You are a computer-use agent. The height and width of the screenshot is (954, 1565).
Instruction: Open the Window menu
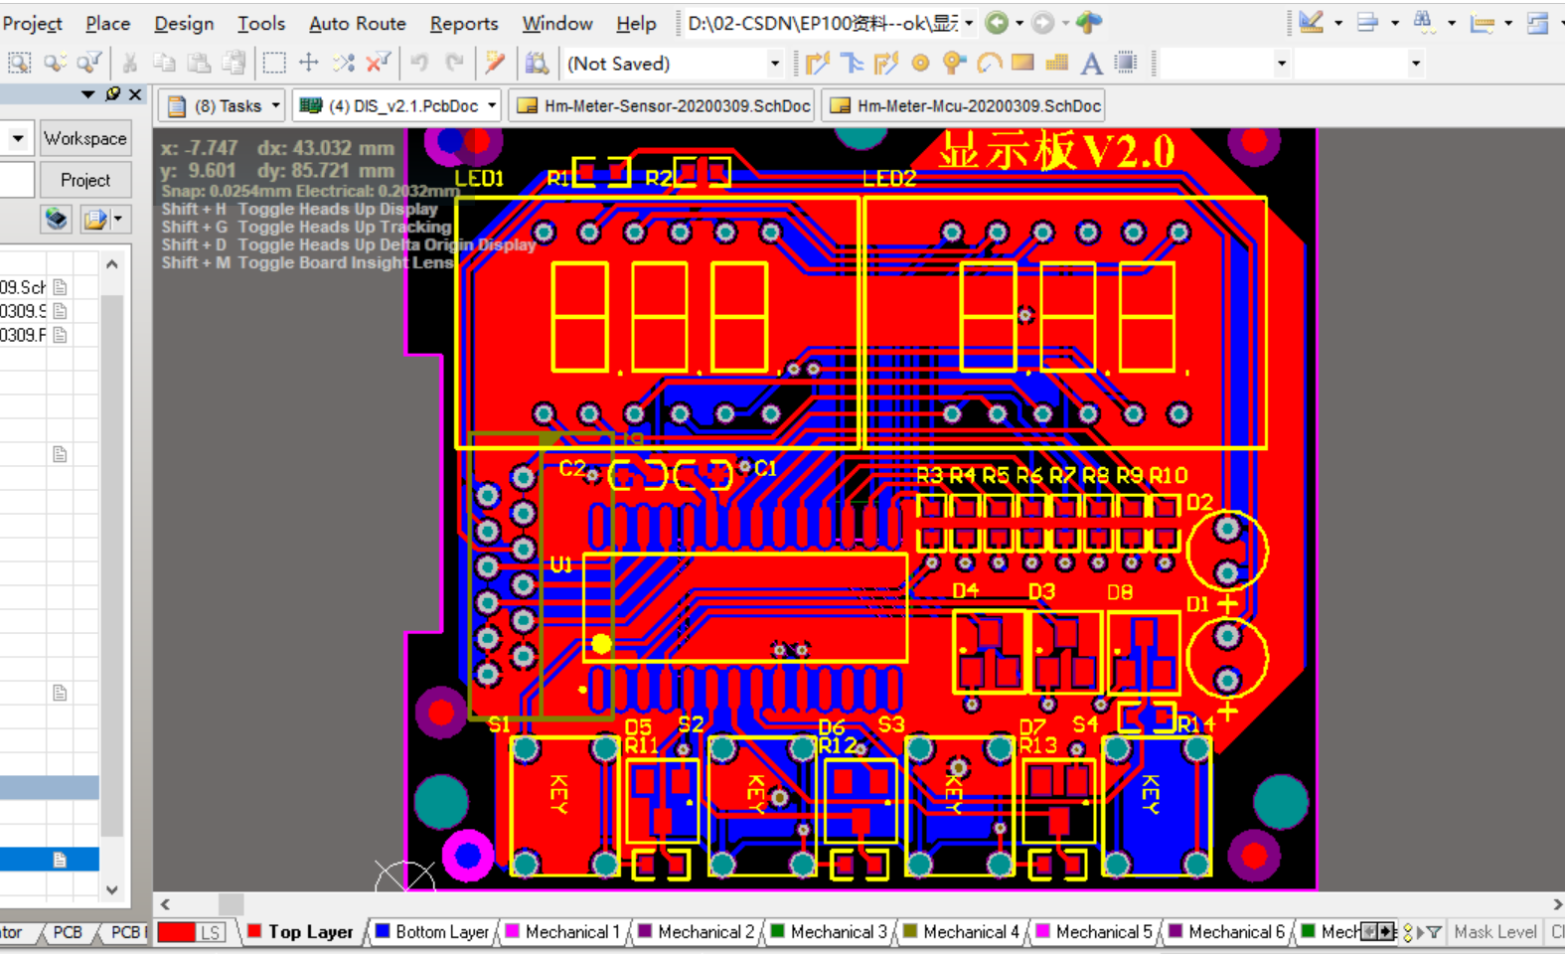click(557, 23)
